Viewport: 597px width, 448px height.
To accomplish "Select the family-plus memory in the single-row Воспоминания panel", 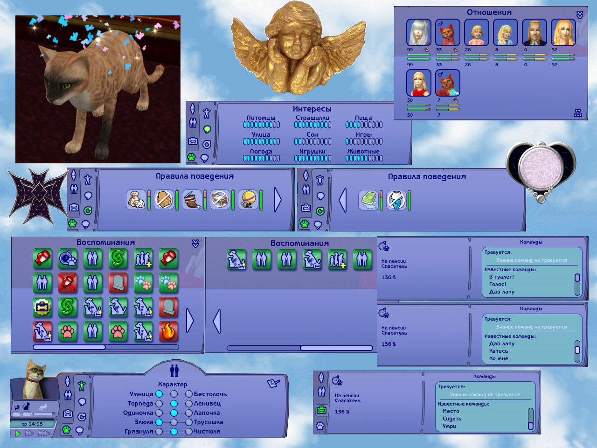I will [337, 259].
